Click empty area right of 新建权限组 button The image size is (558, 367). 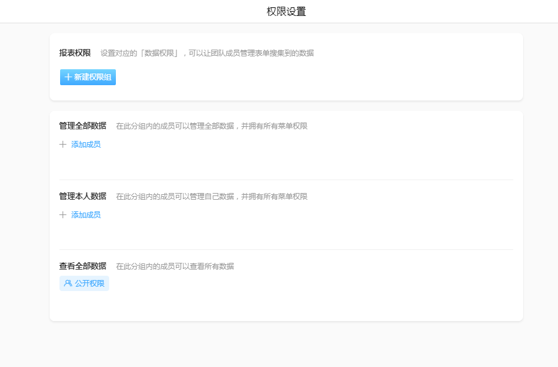[307, 77]
